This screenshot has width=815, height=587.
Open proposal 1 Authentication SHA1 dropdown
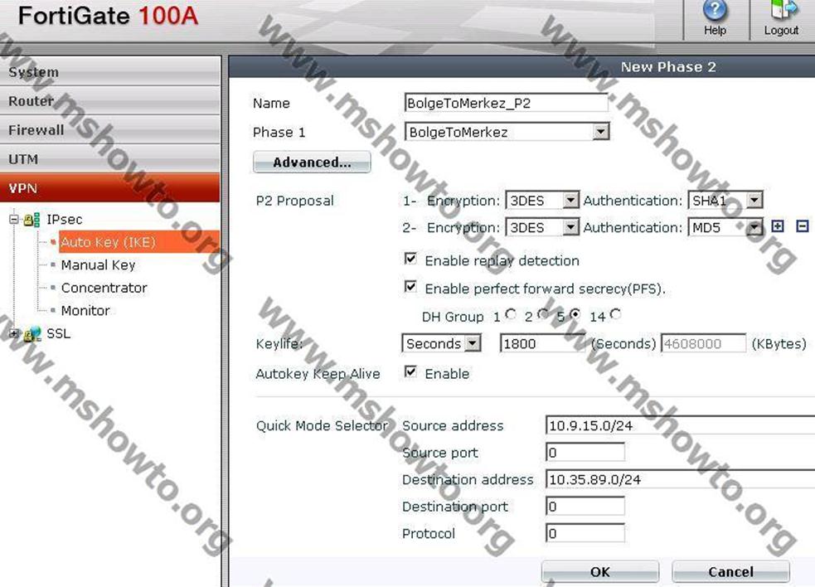[725, 200]
